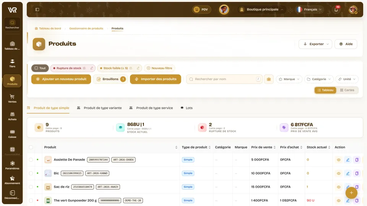Check the Assiette De Panade row
The height and width of the screenshot is (206, 367).
[x=31, y=160]
